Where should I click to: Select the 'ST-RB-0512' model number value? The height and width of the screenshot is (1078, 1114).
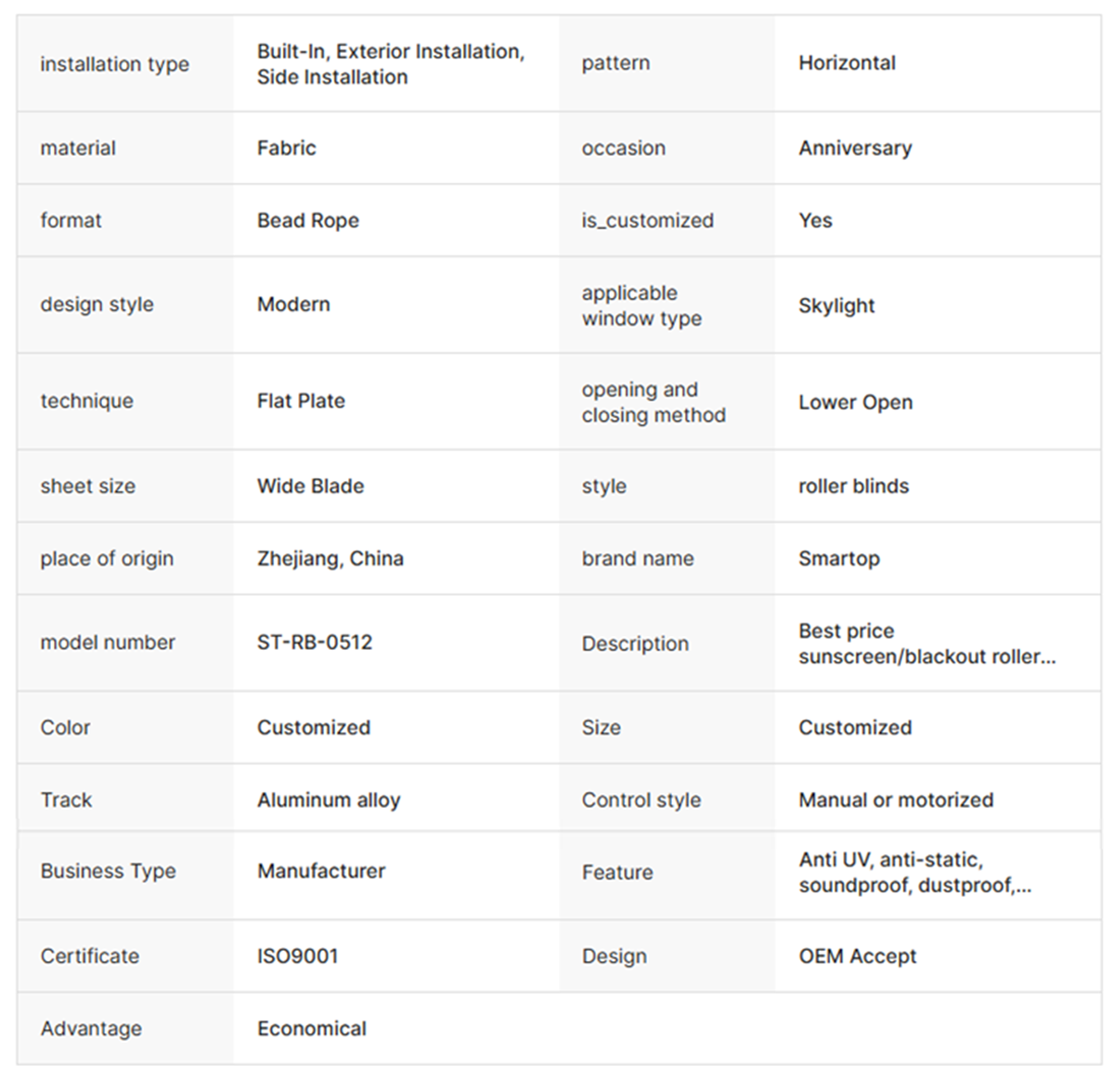(x=314, y=643)
